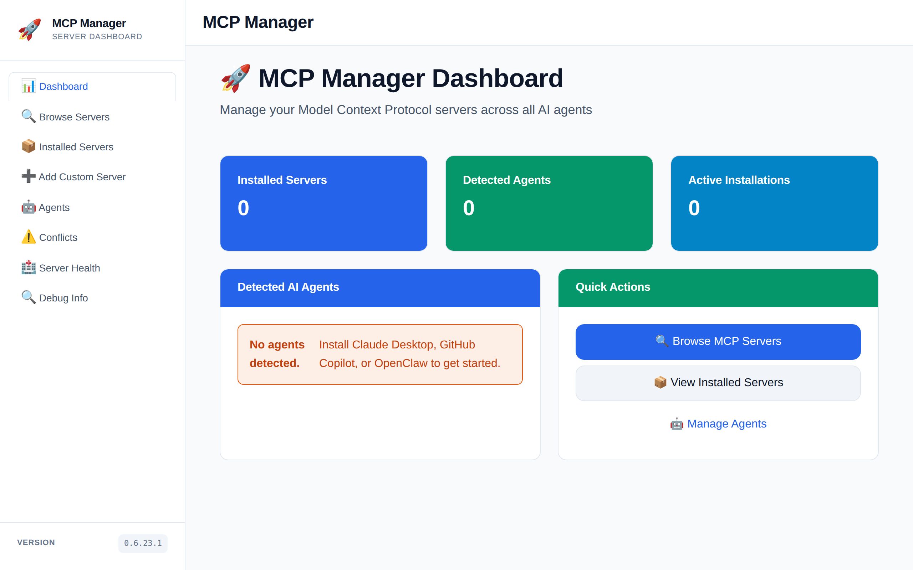Open the Agents page from the sidebar
913x570 pixels.
[x=92, y=207]
